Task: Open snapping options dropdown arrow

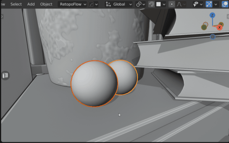Action: (164, 4)
